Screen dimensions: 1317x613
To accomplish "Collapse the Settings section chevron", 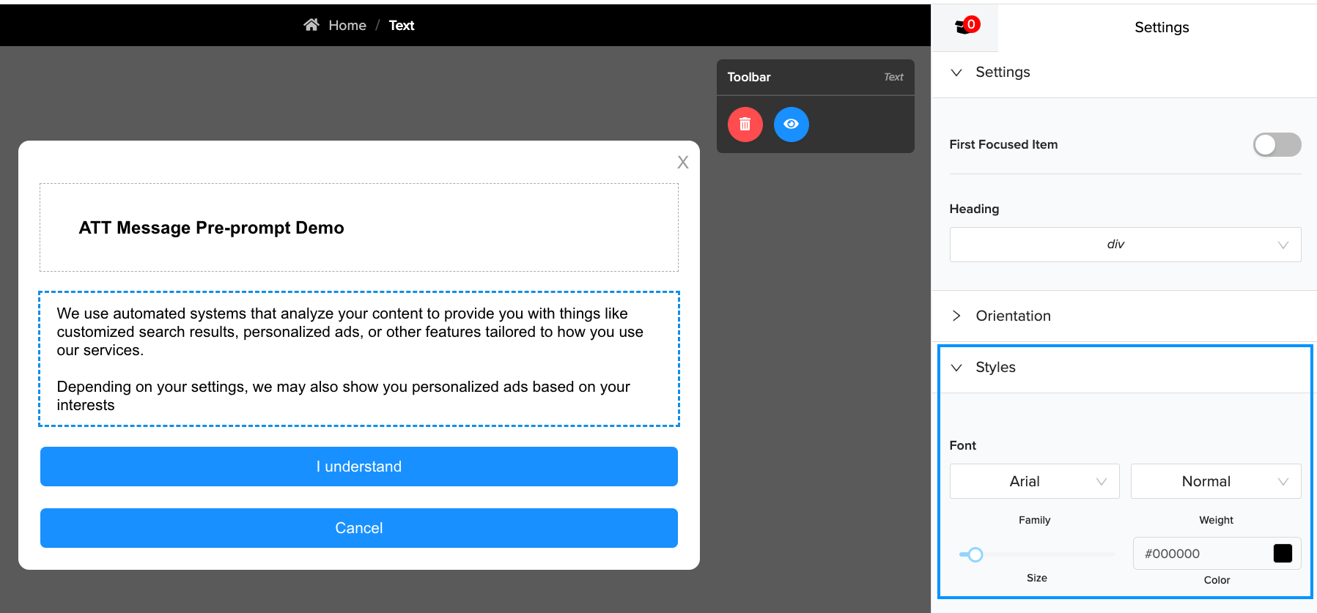I will coord(956,73).
